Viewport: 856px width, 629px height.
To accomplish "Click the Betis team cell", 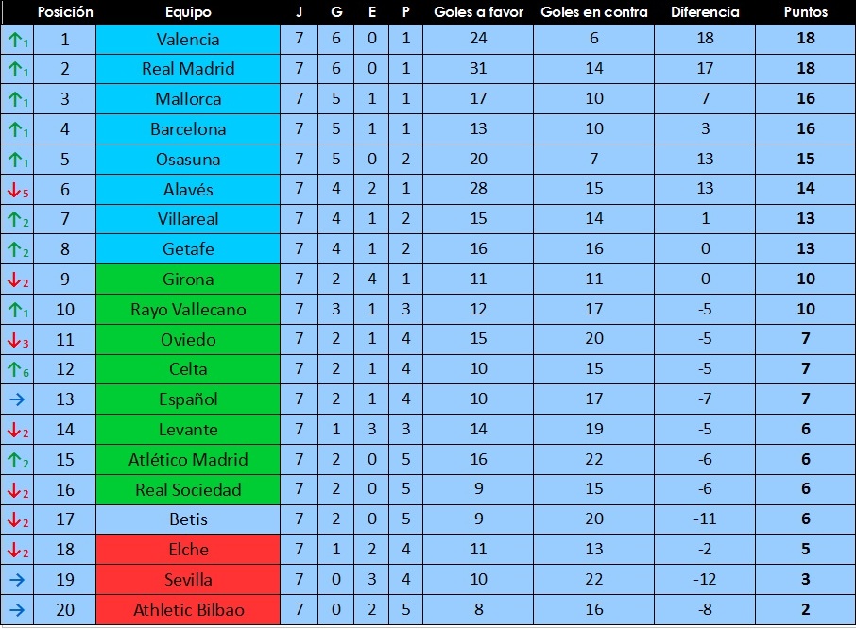I will (x=188, y=519).
